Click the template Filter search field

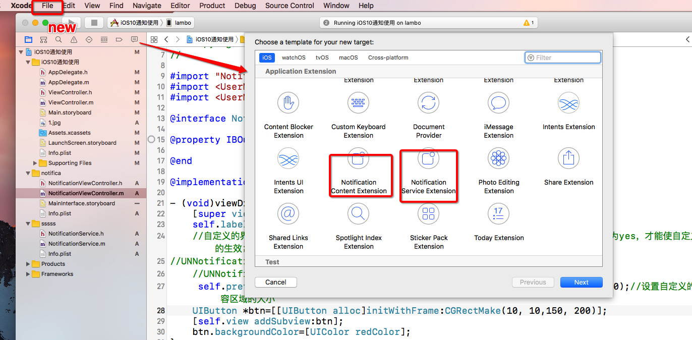[x=563, y=58]
